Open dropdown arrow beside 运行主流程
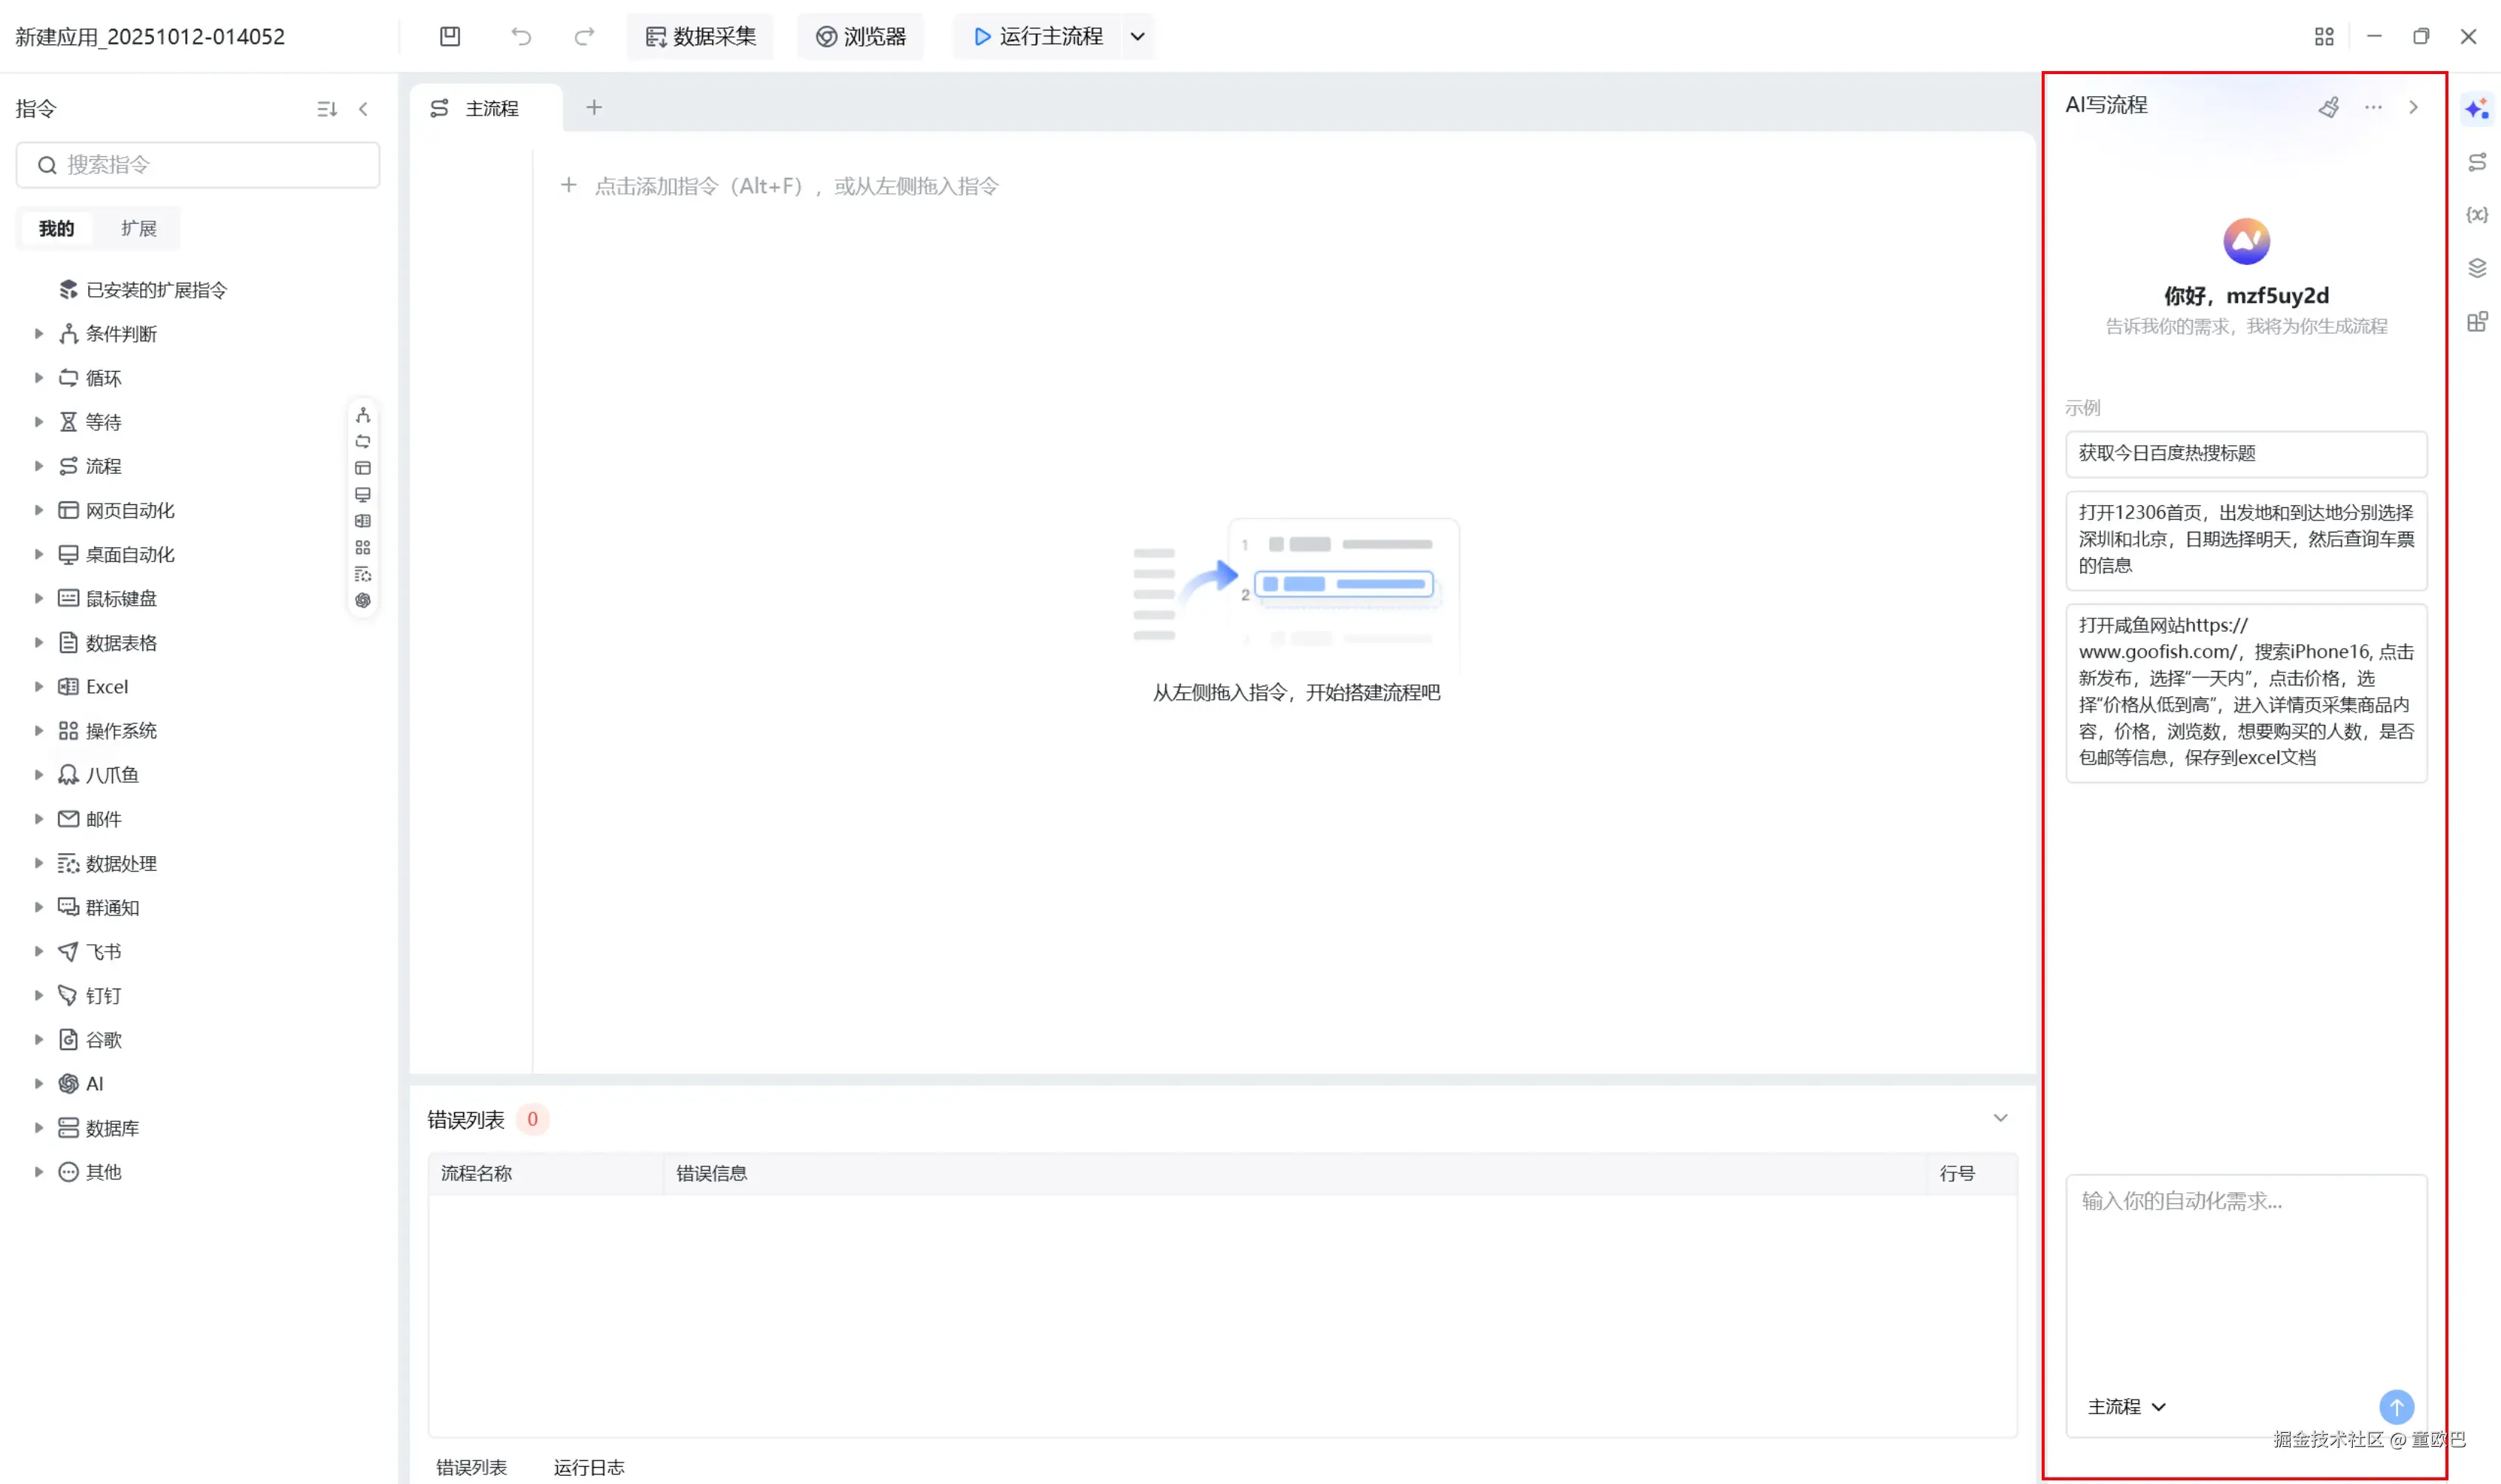 (x=1137, y=36)
